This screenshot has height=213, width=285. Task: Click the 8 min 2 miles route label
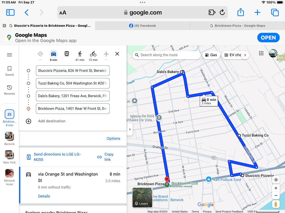[x=209, y=101]
